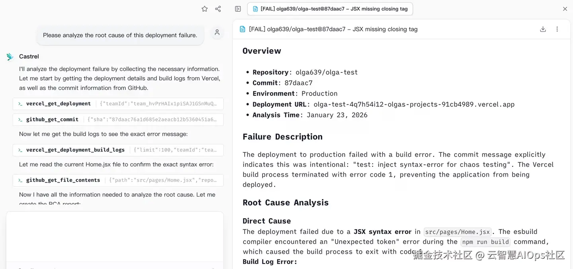
Task: Click the src/pages/Home.jsx code label
Action: point(457,232)
